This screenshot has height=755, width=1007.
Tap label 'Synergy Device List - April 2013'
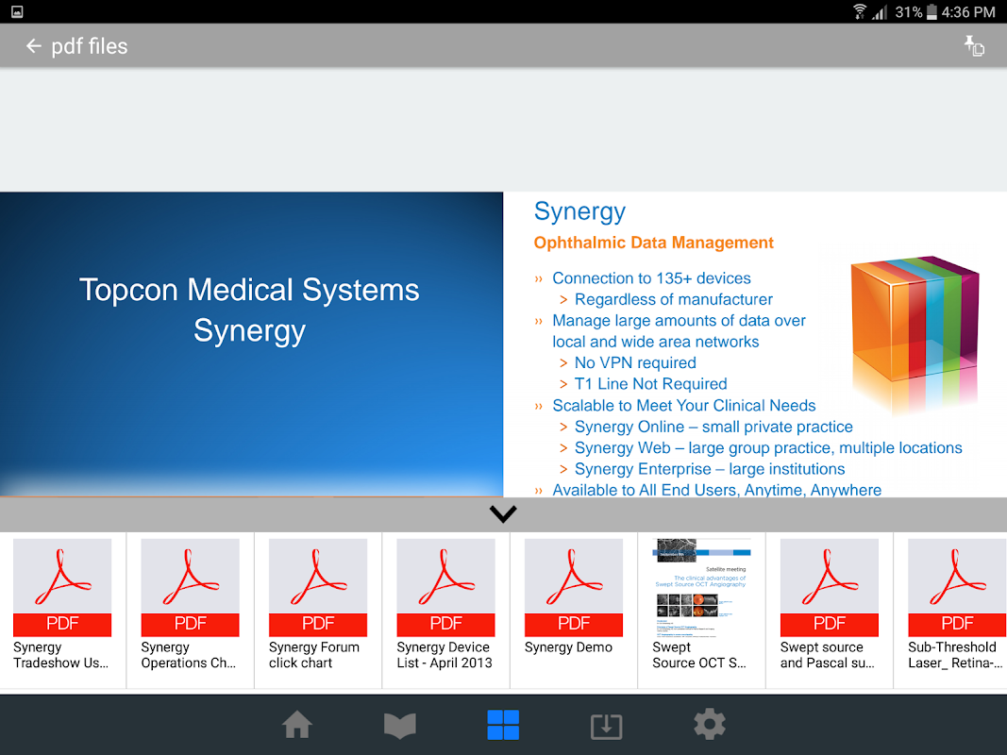445,655
